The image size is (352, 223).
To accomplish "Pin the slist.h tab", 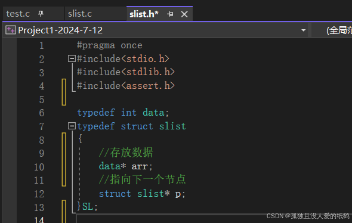I will click(x=170, y=14).
